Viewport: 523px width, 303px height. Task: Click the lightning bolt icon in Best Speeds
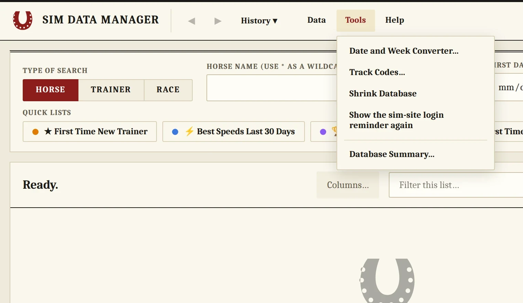coord(190,131)
